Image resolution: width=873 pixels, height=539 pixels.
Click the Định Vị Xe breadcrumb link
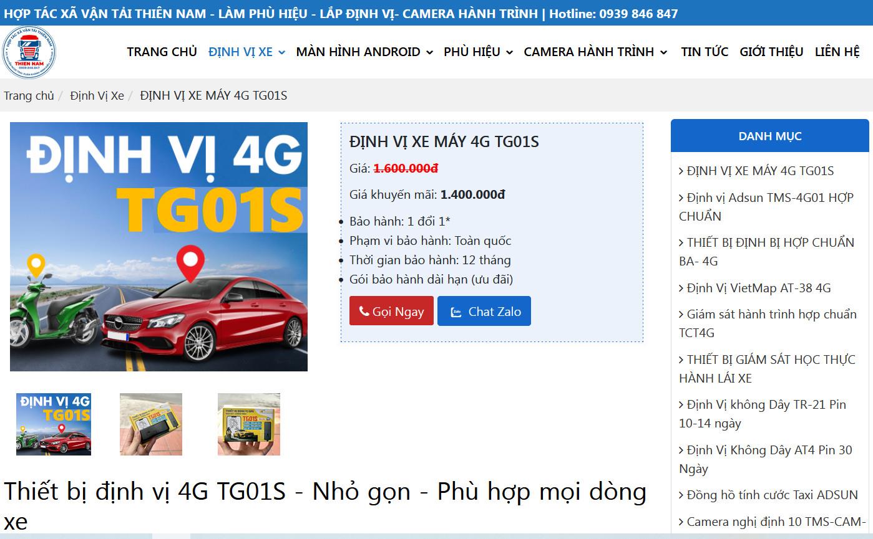(x=97, y=95)
